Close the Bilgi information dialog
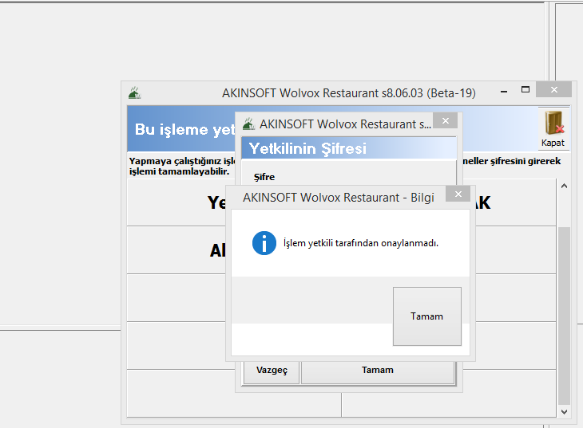Image resolution: width=583 pixels, height=428 pixels. (x=458, y=194)
